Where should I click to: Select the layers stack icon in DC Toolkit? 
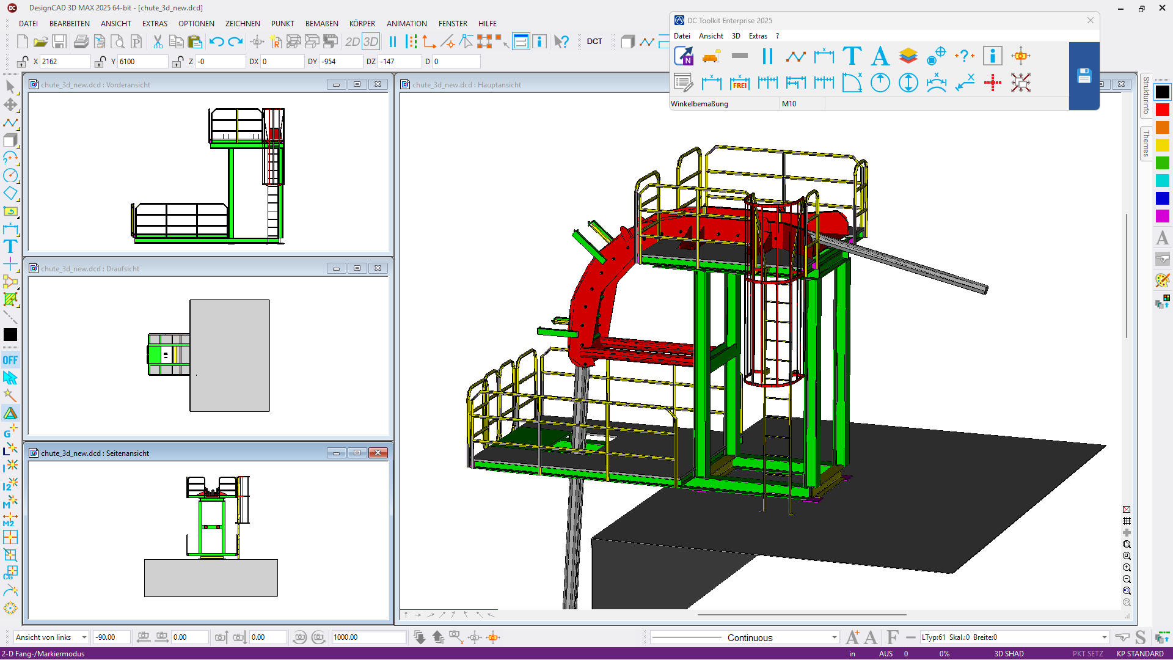click(908, 56)
